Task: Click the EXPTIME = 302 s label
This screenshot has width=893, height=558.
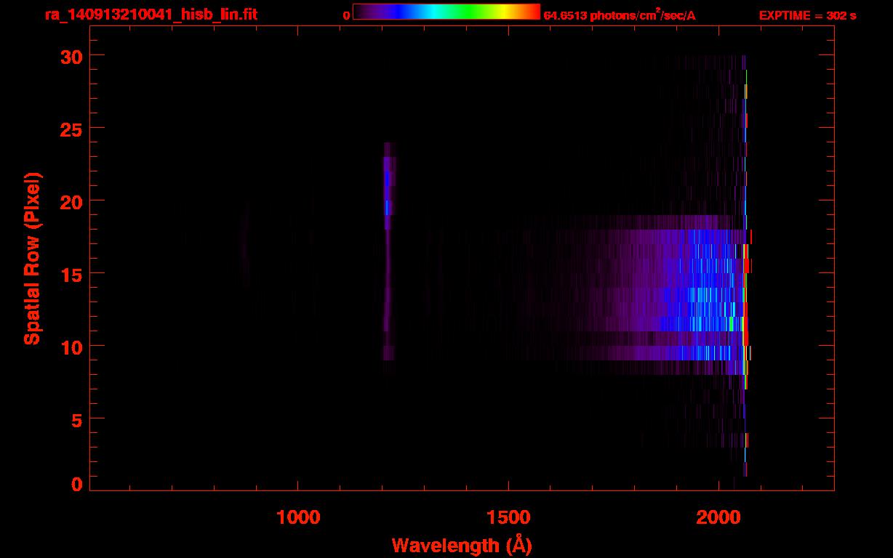Action: click(x=807, y=15)
